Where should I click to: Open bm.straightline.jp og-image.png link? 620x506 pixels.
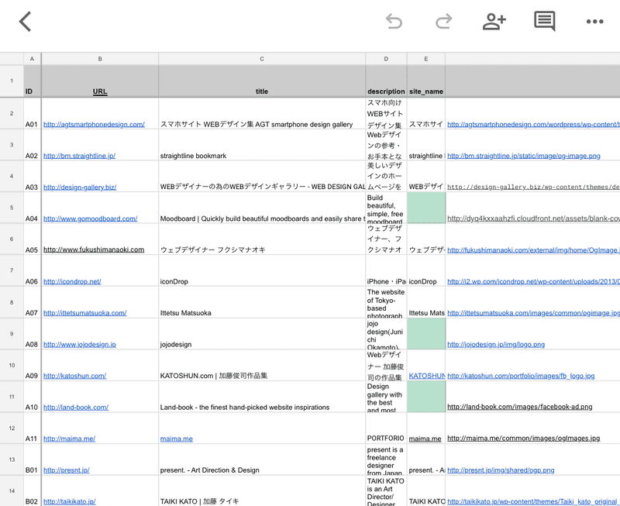[x=524, y=156]
